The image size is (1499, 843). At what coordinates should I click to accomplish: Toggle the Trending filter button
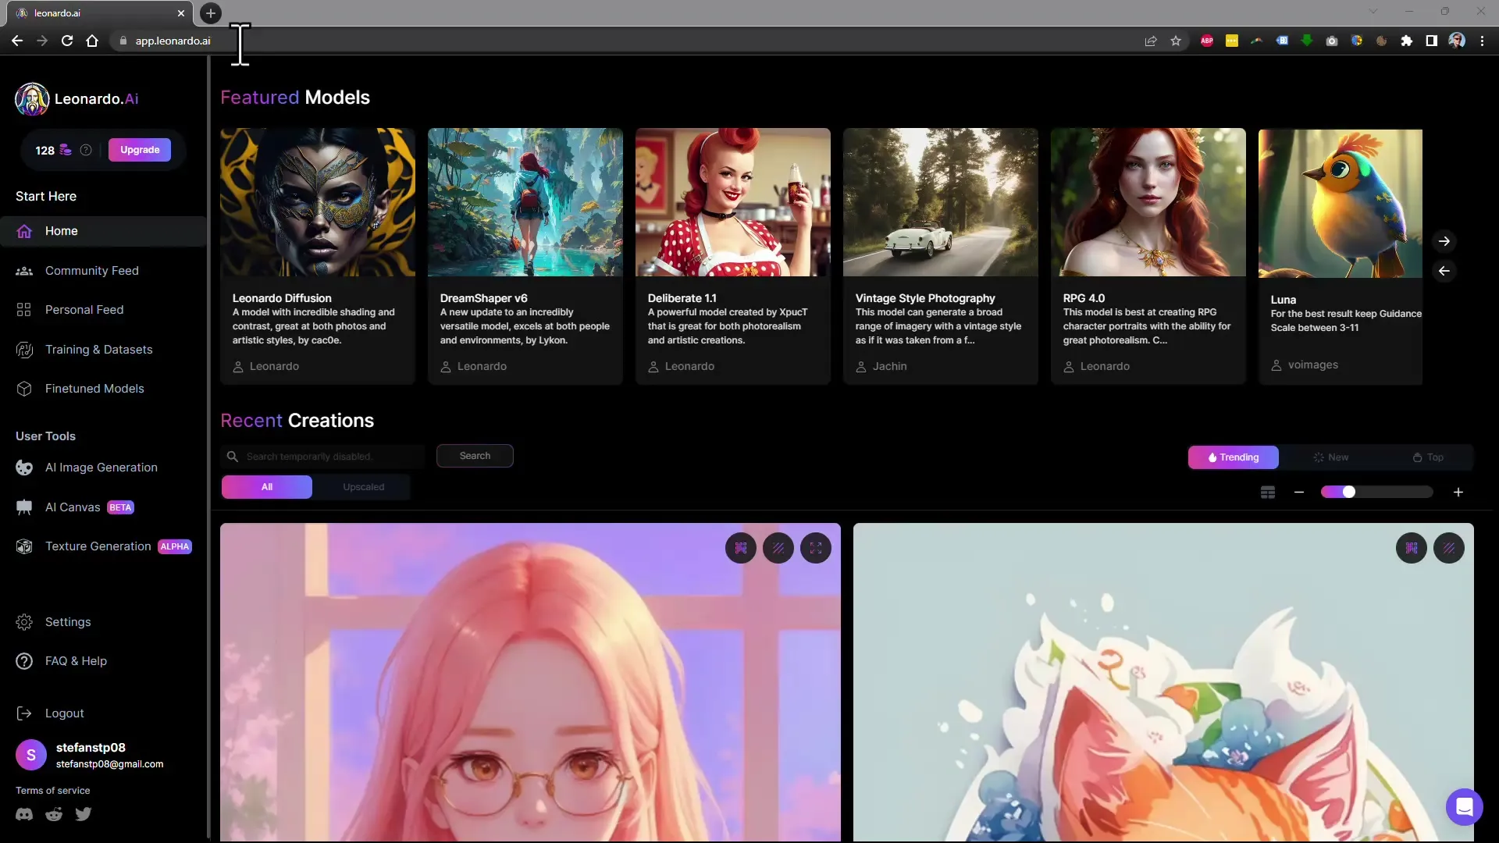click(x=1234, y=456)
